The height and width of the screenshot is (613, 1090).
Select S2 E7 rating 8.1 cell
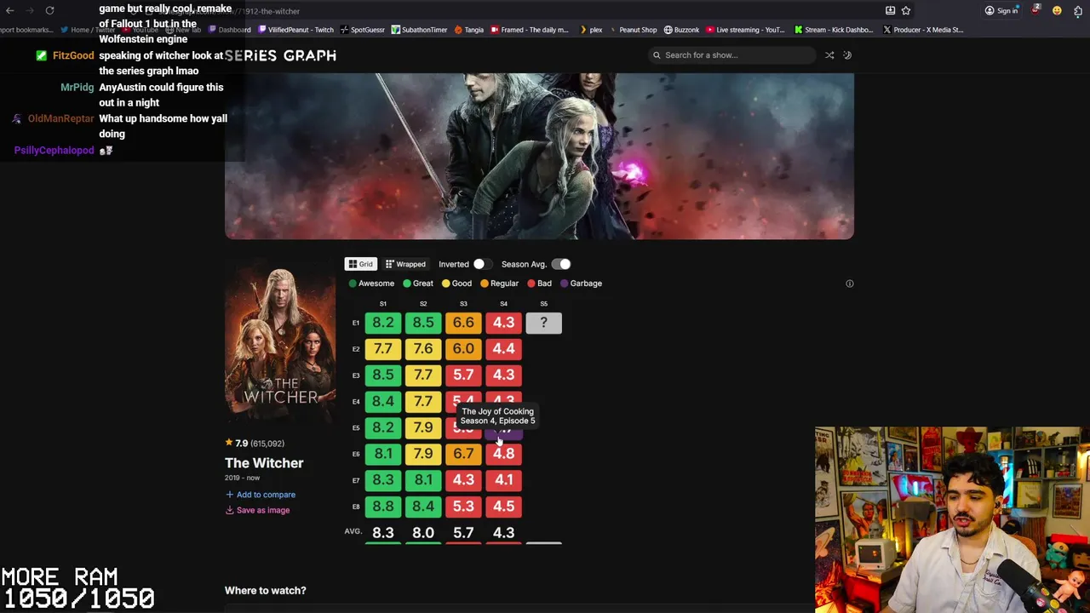[x=423, y=480]
